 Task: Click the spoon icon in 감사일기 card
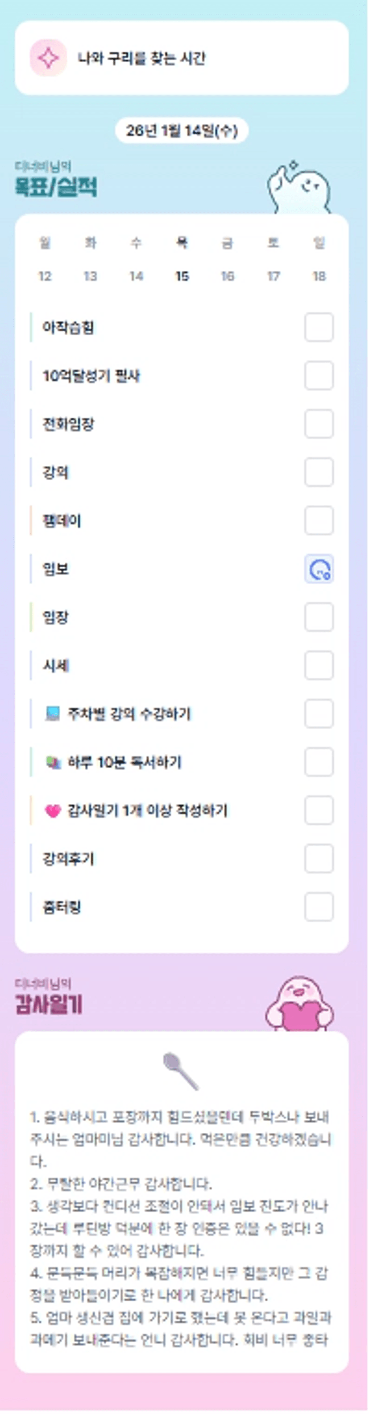[181, 1070]
